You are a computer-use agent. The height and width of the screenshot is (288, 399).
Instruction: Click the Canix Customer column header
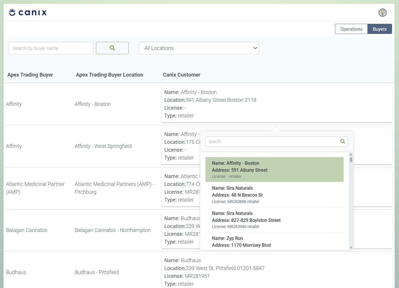[x=181, y=75]
